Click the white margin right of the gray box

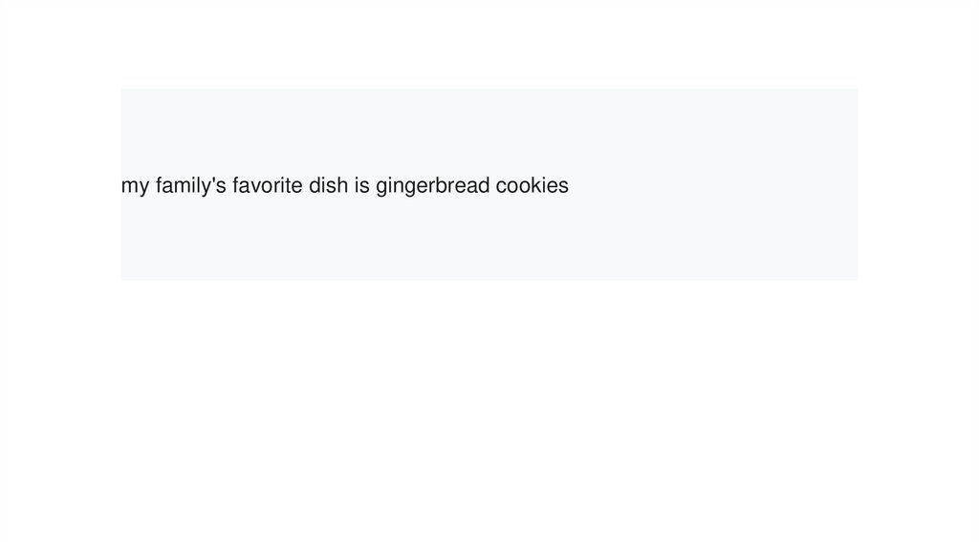pyautogui.click(x=918, y=186)
